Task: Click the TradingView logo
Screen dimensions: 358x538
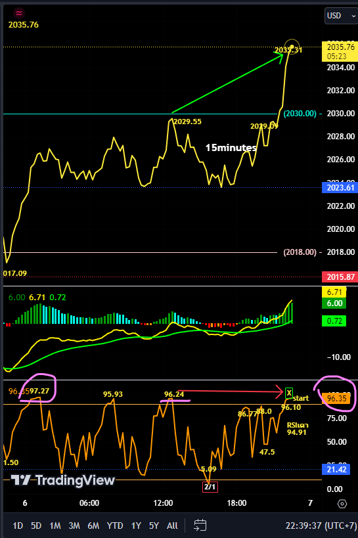Action: [63, 480]
